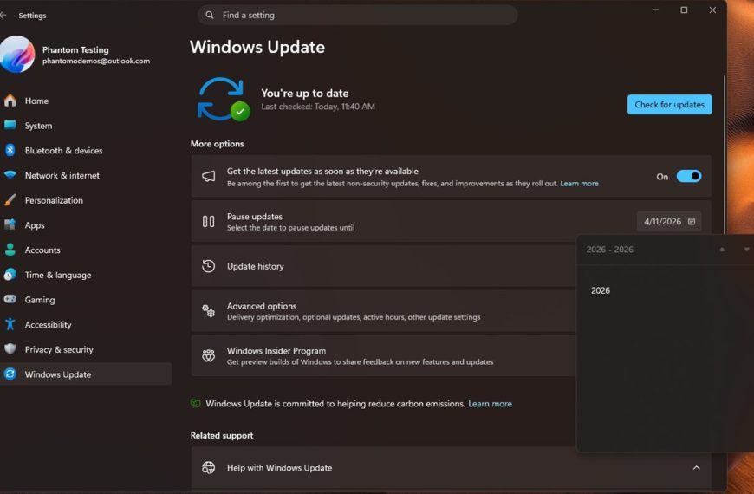Click the Personalization paintbrush icon
The image size is (754, 494).
pyautogui.click(x=10, y=200)
